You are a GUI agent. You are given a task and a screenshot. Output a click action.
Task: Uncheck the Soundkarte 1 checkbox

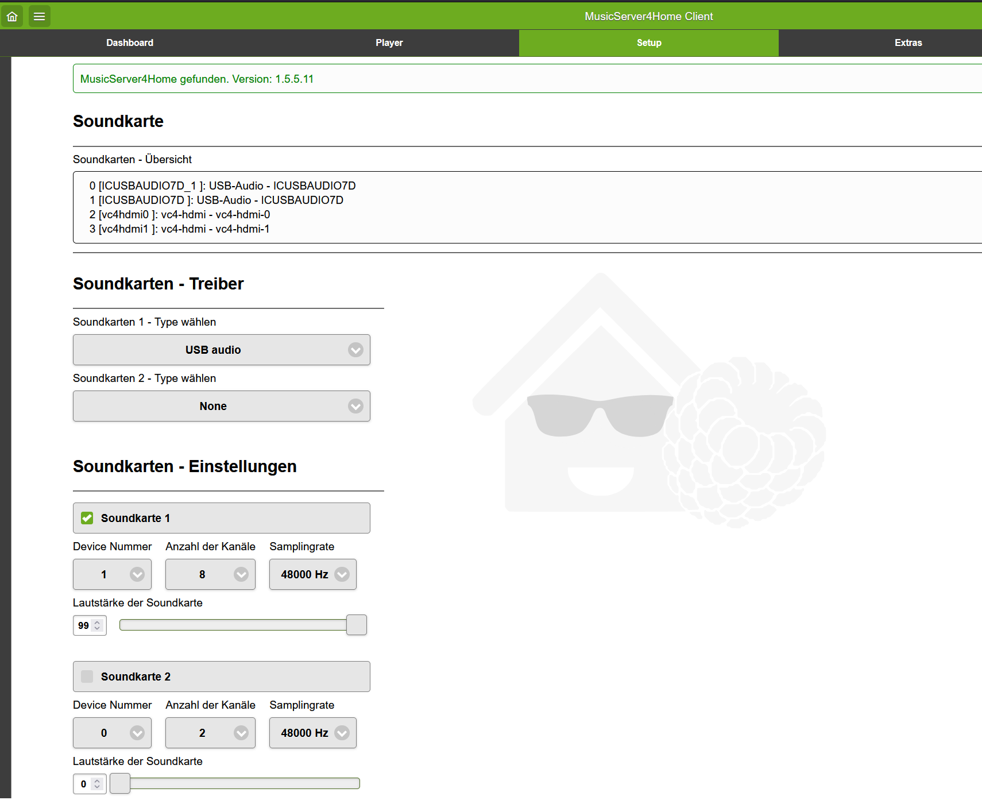(87, 518)
